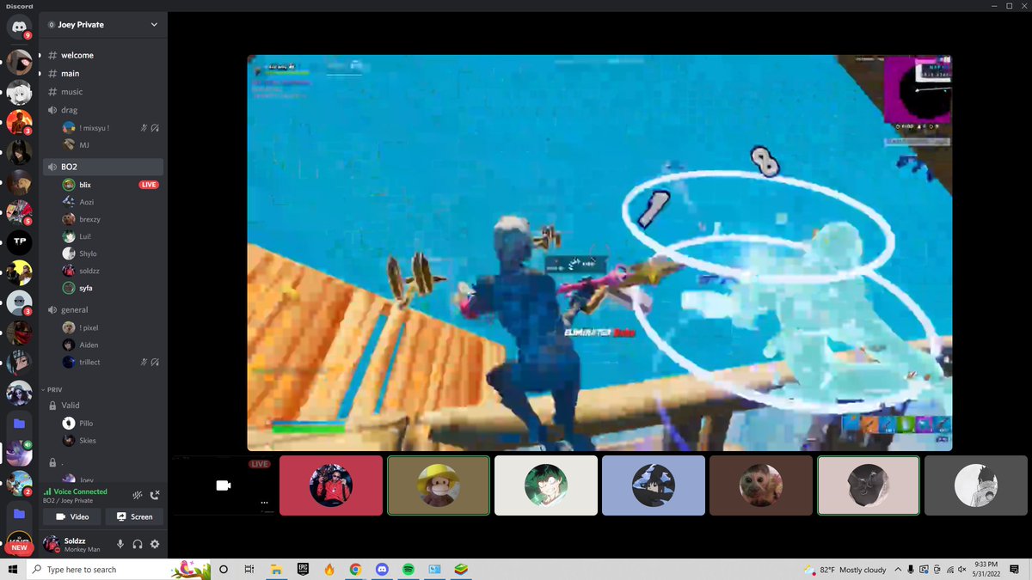Deafen with the headphones icon
Screen dimensions: 1032x580
[x=138, y=544]
